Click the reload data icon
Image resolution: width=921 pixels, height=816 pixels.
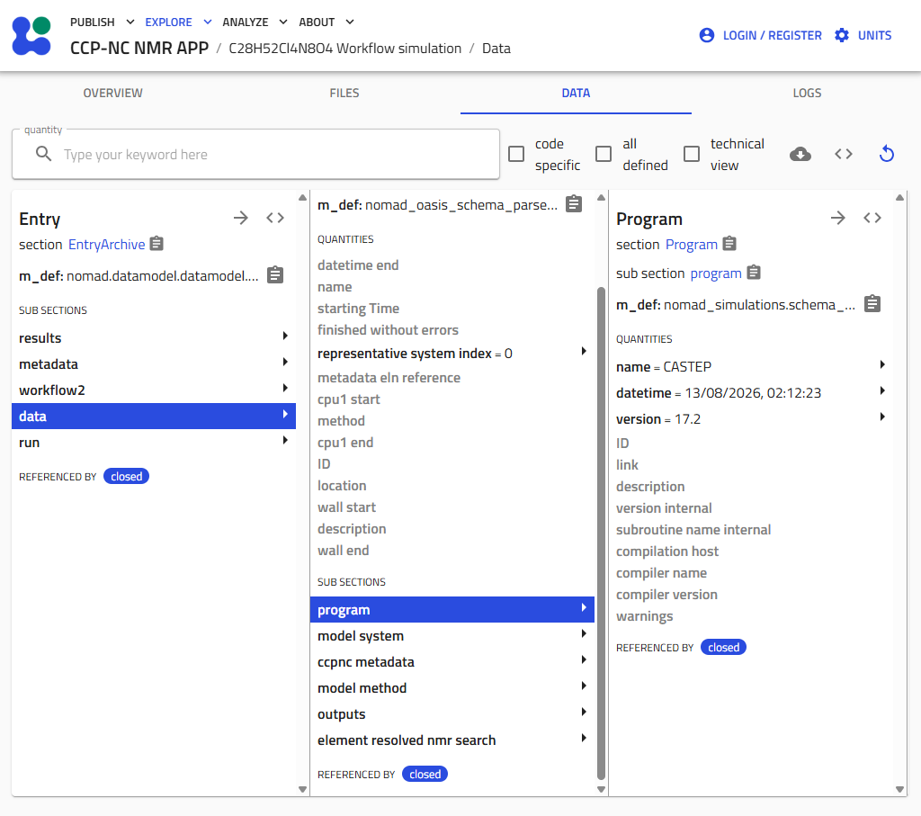tap(886, 155)
